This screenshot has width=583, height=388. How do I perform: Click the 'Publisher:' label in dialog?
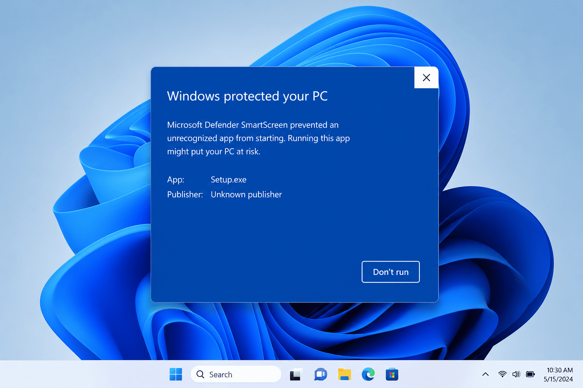(x=185, y=194)
